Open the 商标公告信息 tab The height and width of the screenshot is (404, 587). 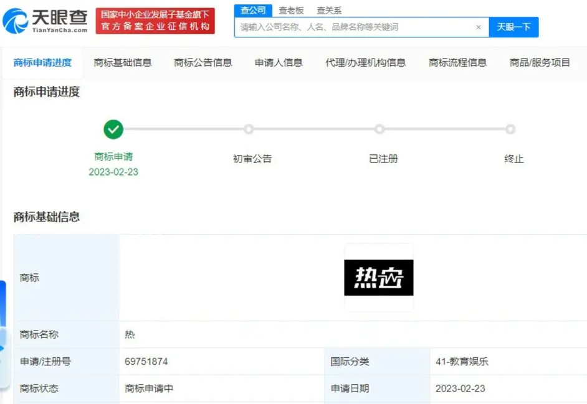point(203,62)
